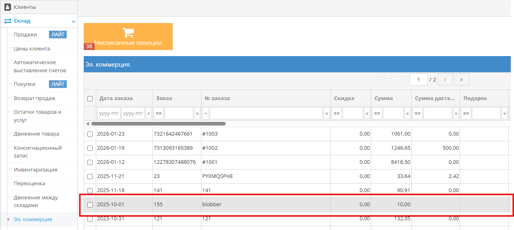
Task: Open Инвентаризация in the sidebar
Action: 35,170
